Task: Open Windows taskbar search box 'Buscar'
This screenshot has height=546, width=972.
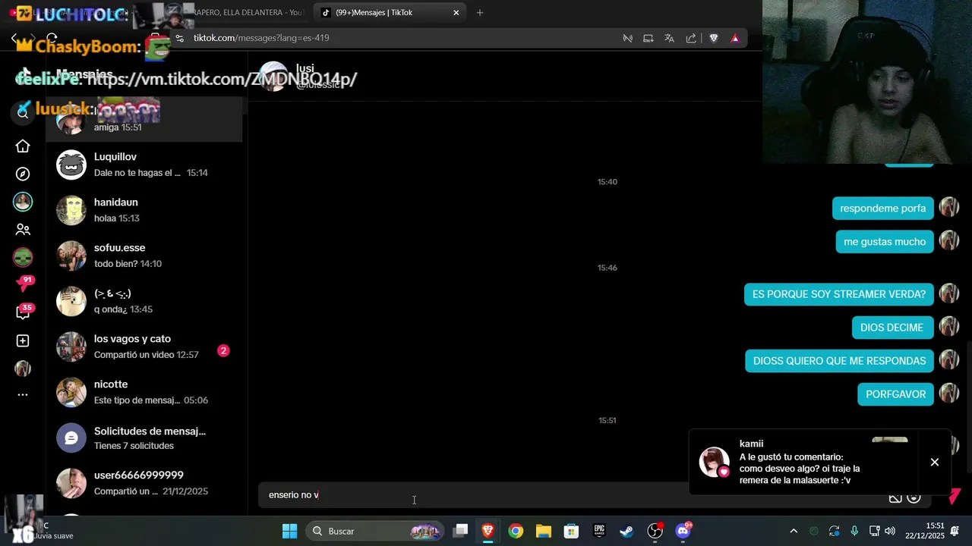Action: pyautogui.click(x=374, y=531)
